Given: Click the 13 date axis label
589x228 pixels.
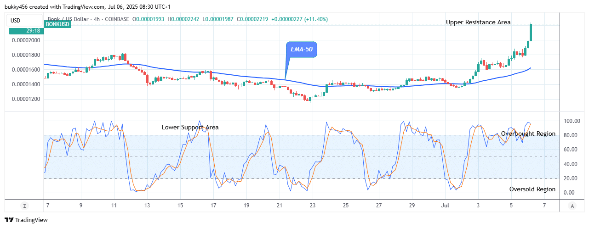Looking at the screenshot, I should click(x=147, y=206).
